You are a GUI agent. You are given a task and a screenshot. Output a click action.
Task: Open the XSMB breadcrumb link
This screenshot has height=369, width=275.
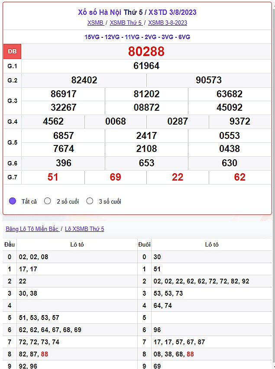coord(95,23)
